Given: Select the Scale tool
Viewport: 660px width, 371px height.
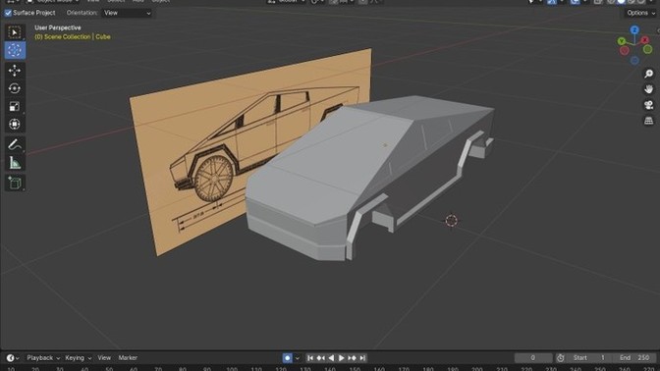Looking at the screenshot, I should tap(15, 106).
